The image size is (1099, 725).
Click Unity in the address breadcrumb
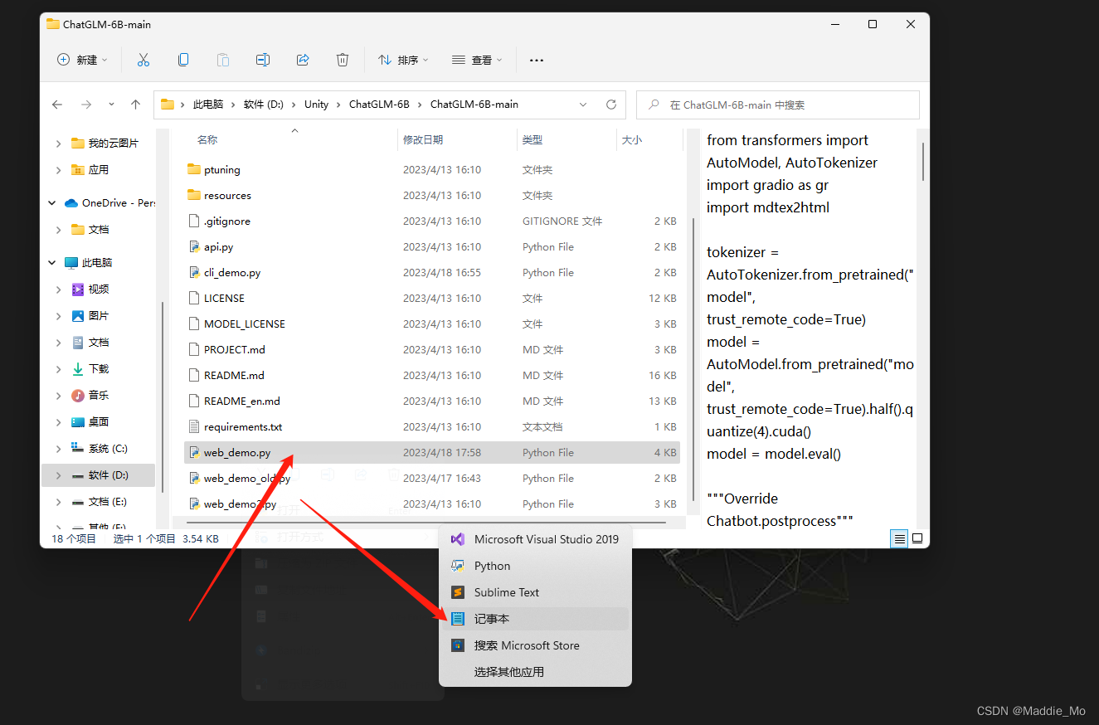coord(316,105)
